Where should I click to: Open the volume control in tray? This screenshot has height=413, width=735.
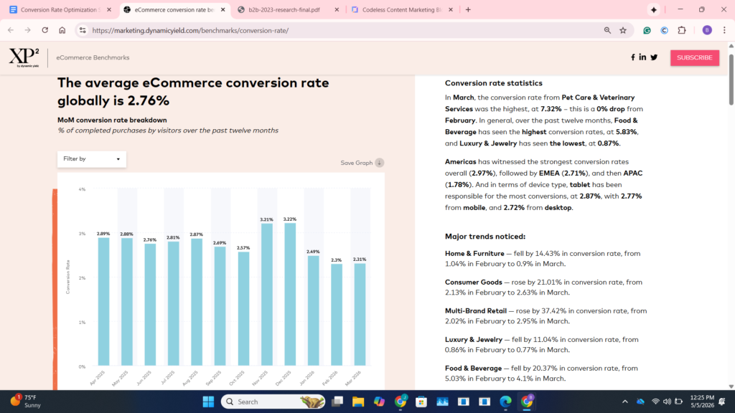667,402
